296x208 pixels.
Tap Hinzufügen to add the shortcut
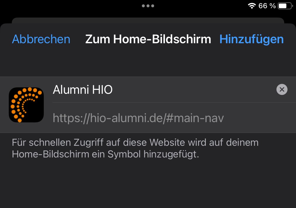(x=251, y=39)
